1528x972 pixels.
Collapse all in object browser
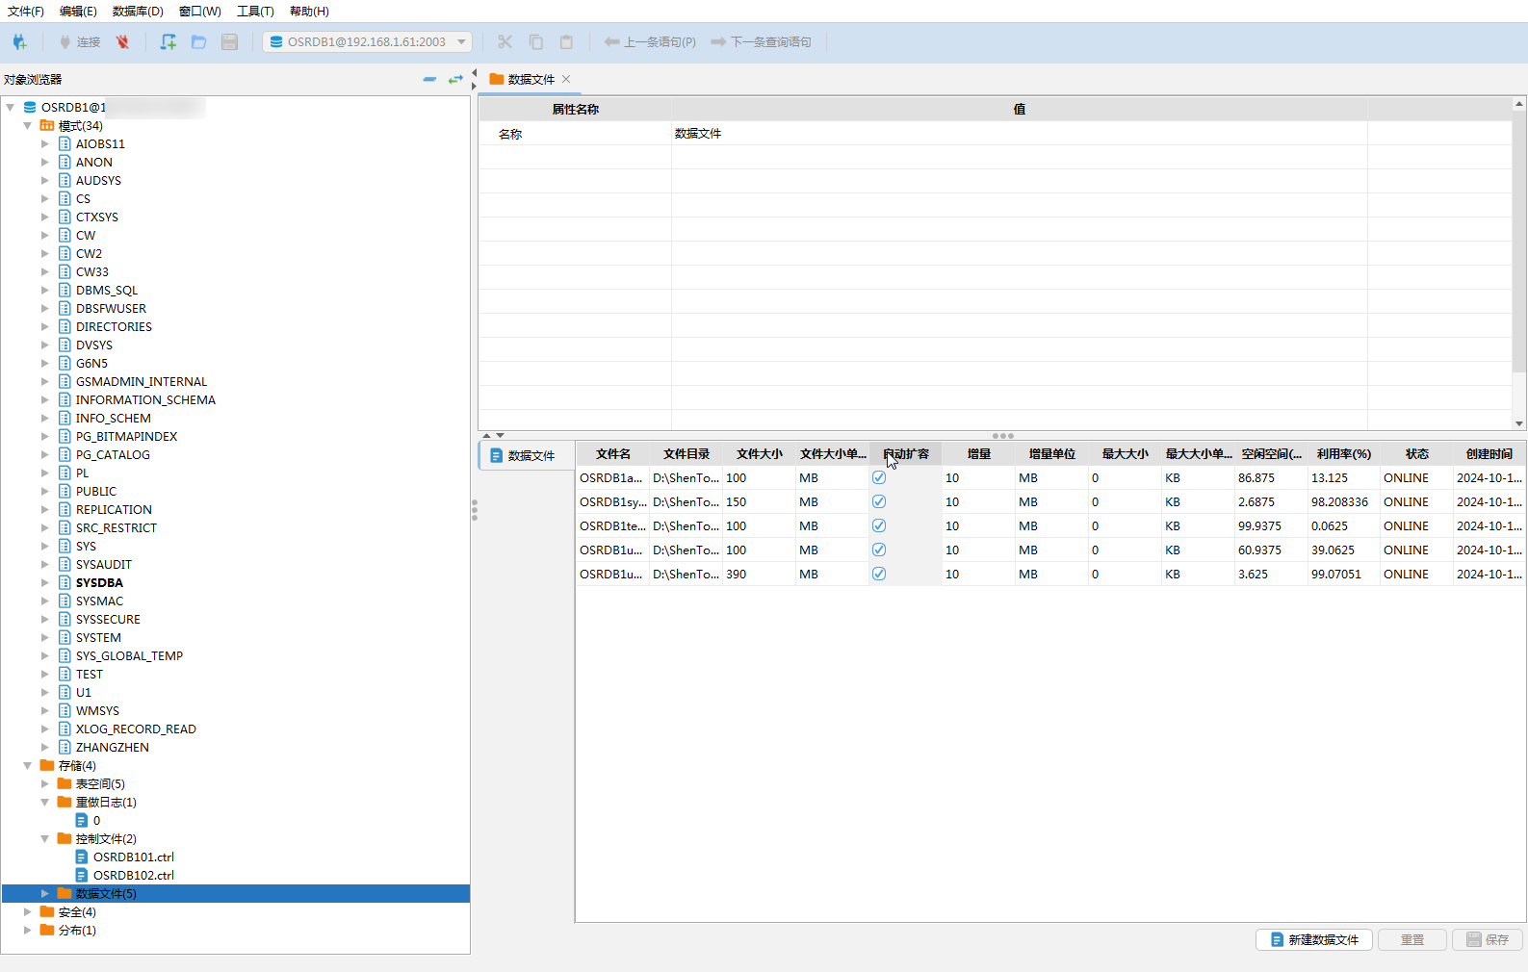[x=429, y=79]
